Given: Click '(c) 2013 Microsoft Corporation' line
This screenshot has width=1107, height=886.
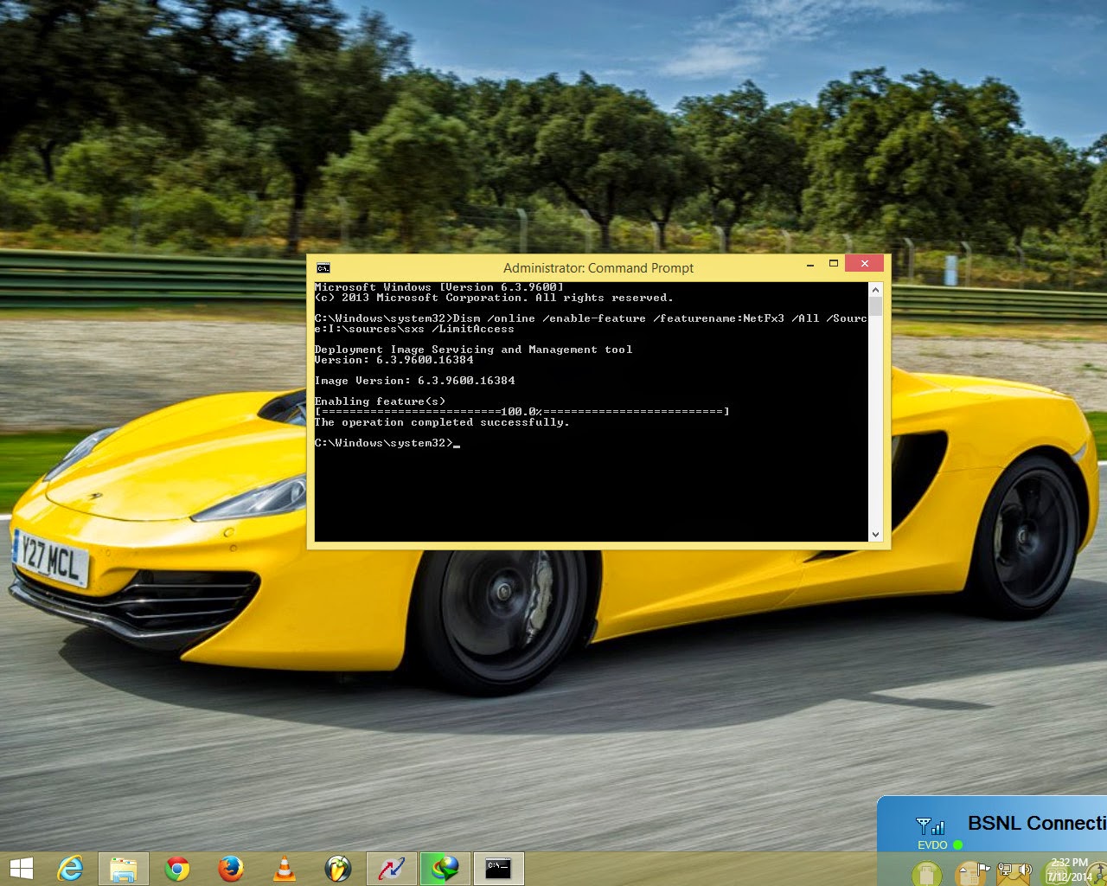Looking at the screenshot, I should (x=494, y=298).
